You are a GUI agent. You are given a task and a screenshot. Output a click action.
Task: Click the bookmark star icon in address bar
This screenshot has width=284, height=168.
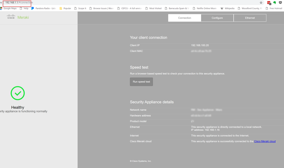tap(261, 3)
